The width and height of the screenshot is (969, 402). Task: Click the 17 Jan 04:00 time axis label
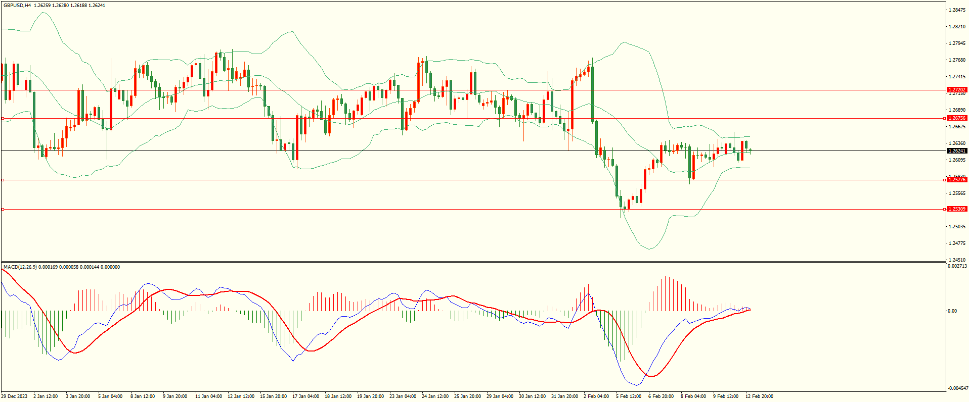tap(305, 396)
